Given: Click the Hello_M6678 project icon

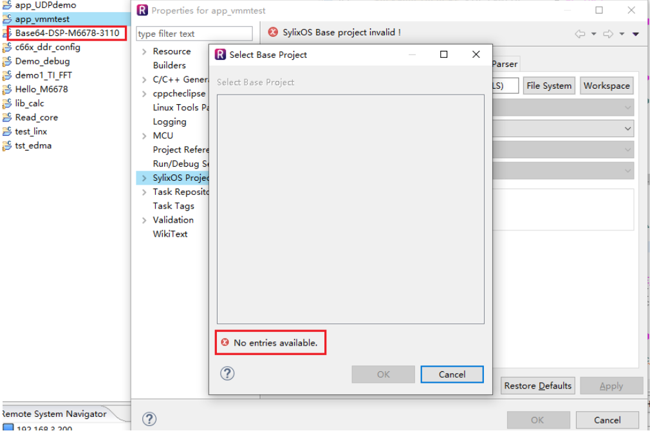Looking at the screenshot, I should 7,89.
